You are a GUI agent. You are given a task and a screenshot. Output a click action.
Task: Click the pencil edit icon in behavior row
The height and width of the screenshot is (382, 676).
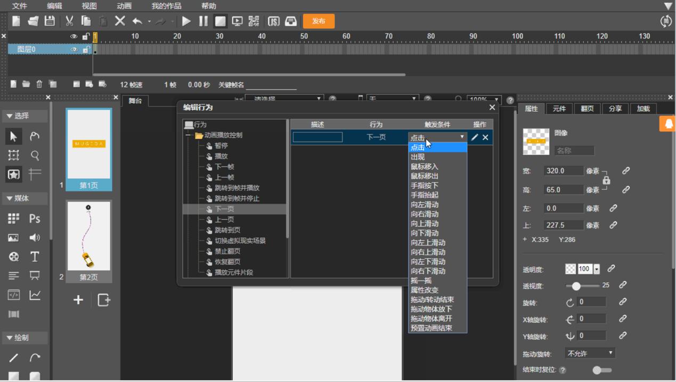coord(475,137)
